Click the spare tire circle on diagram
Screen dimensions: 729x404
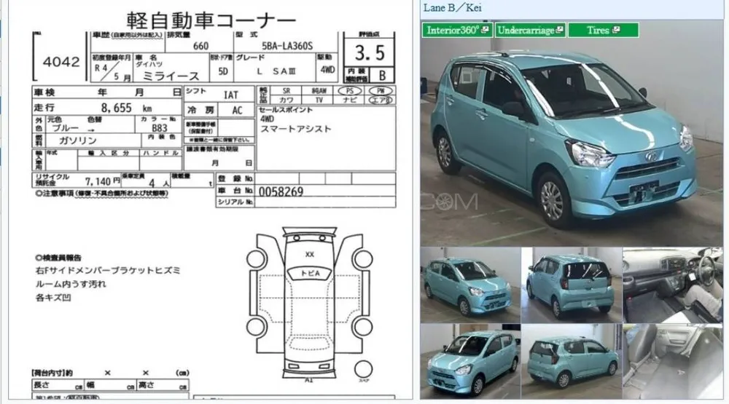pos(363,370)
